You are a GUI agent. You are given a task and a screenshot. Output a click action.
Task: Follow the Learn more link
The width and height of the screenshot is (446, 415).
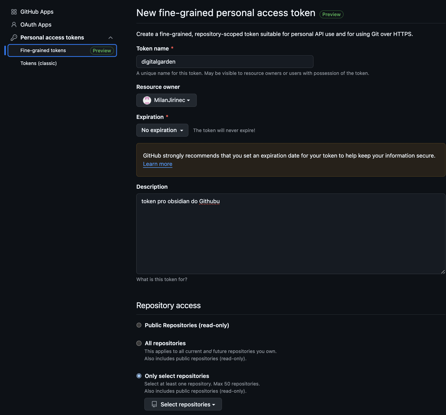(x=158, y=164)
